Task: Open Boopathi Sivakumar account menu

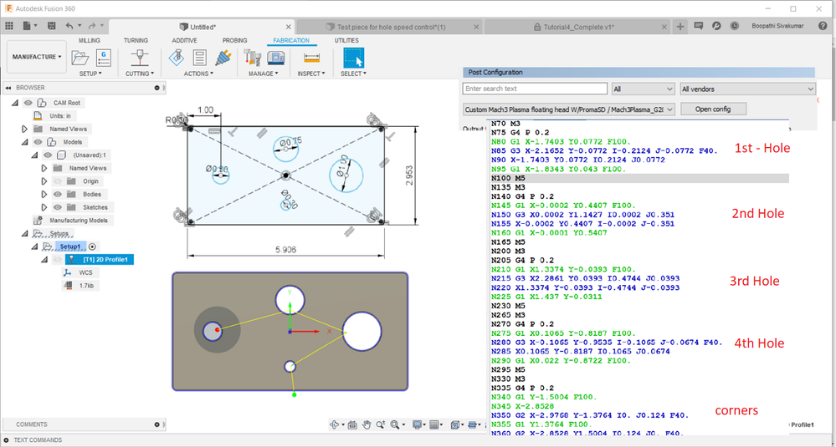Action: point(777,26)
